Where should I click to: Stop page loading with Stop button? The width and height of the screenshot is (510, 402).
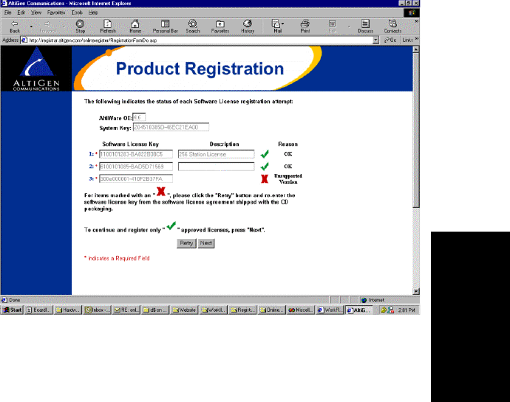click(x=80, y=27)
